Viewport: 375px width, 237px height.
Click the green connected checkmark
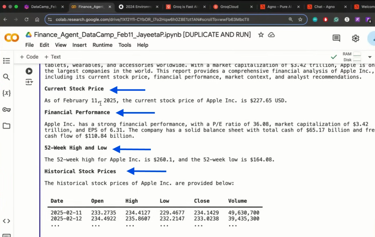(334, 57)
